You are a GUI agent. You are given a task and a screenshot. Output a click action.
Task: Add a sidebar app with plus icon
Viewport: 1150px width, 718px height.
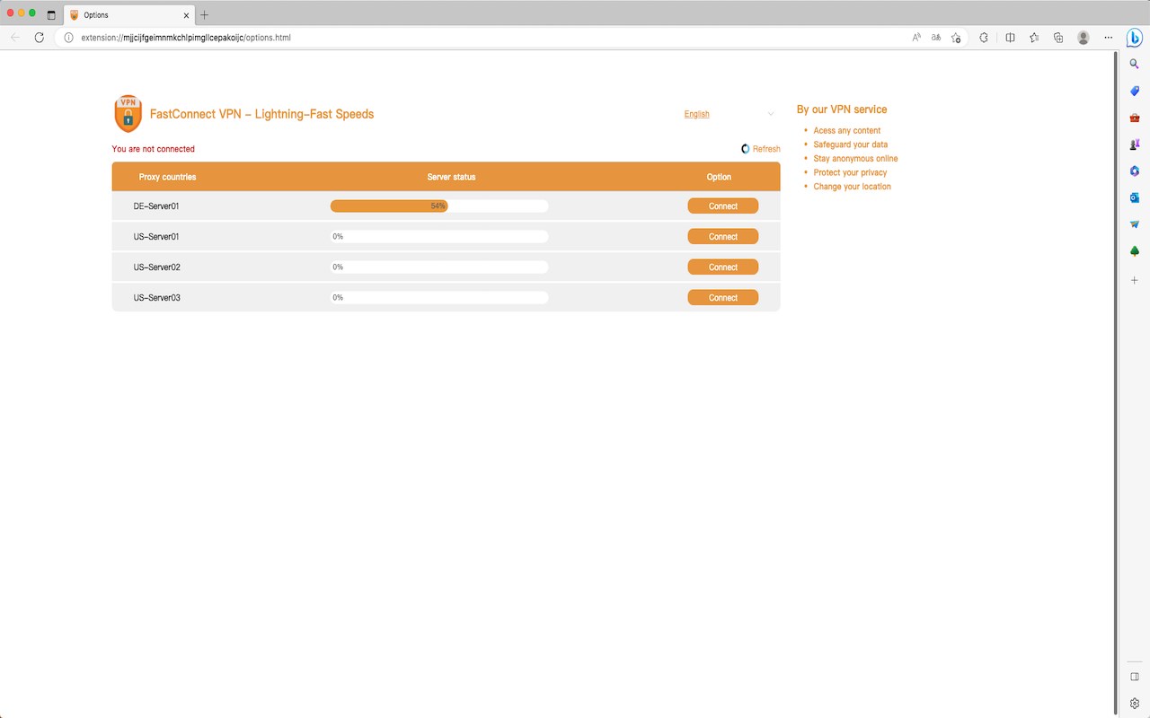tap(1135, 280)
